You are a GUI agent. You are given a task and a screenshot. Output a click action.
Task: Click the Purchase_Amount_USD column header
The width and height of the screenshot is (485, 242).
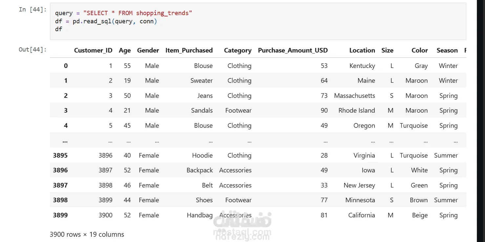pyautogui.click(x=293, y=50)
